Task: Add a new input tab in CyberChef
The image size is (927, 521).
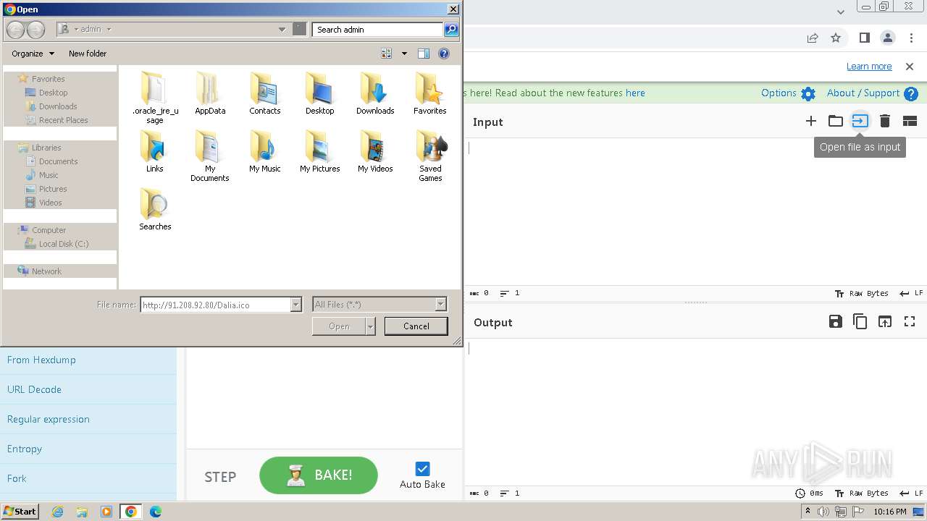Action: pos(811,121)
